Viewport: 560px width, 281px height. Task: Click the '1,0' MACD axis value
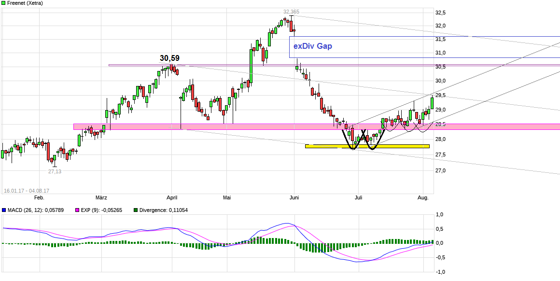[x=440, y=214]
